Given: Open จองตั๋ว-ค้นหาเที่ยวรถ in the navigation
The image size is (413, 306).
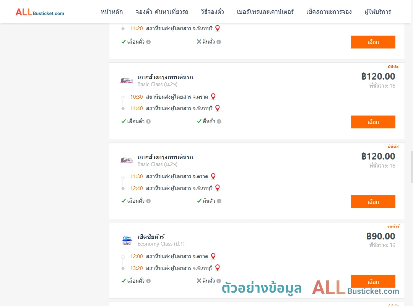Looking at the screenshot, I should coord(162,12).
